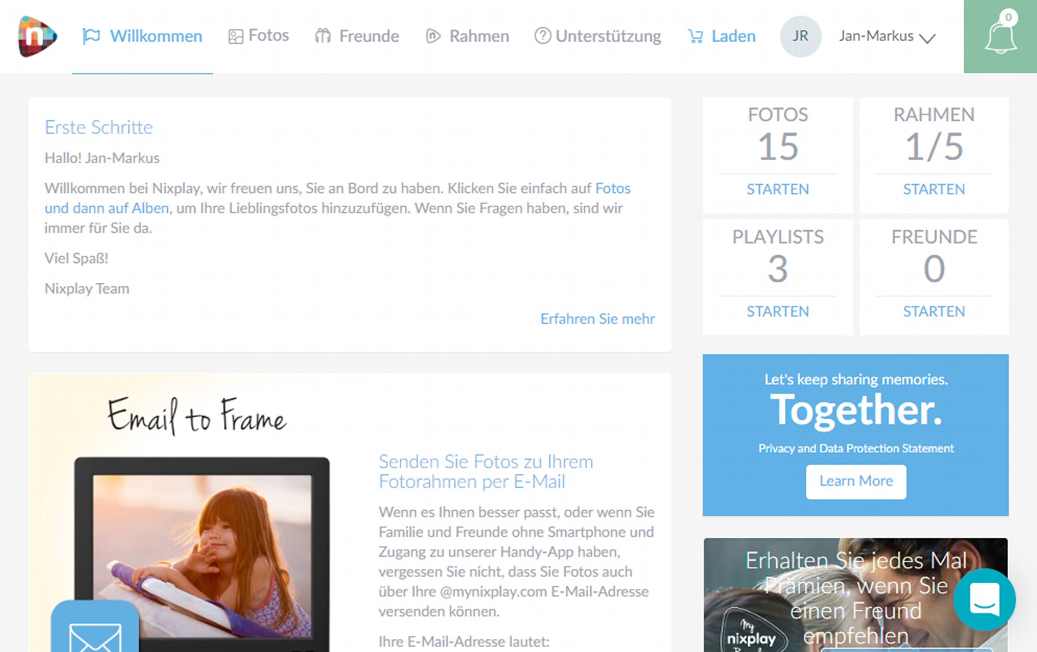The width and height of the screenshot is (1037, 652).
Task: Click the RAHMEN count 1/5
Action: pyautogui.click(x=934, y=146)
